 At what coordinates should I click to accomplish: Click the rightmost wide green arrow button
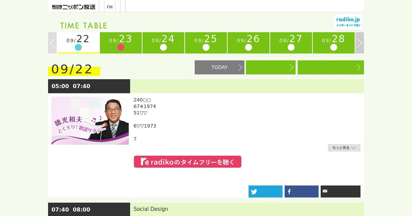click(331, 67)
